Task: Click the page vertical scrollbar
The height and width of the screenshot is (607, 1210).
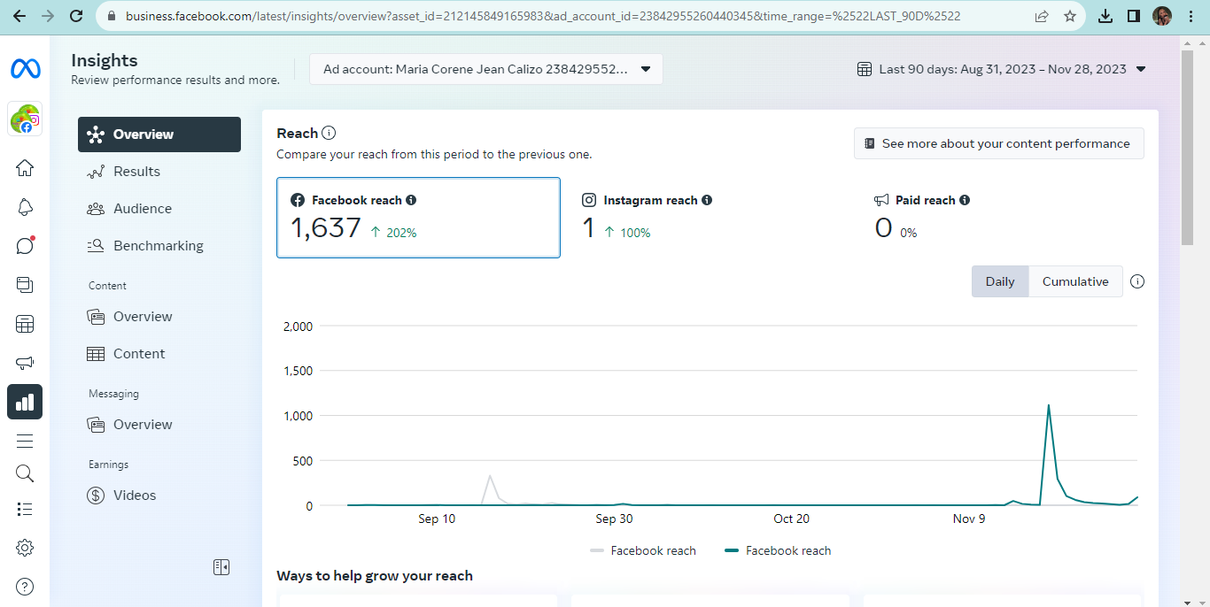Action: 1188,147
